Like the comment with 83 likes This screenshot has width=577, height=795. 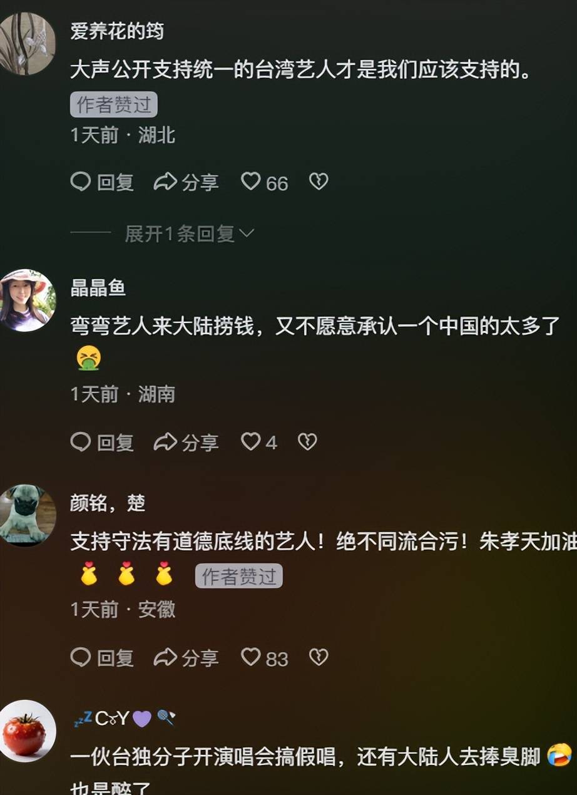(x=264, y=658)
